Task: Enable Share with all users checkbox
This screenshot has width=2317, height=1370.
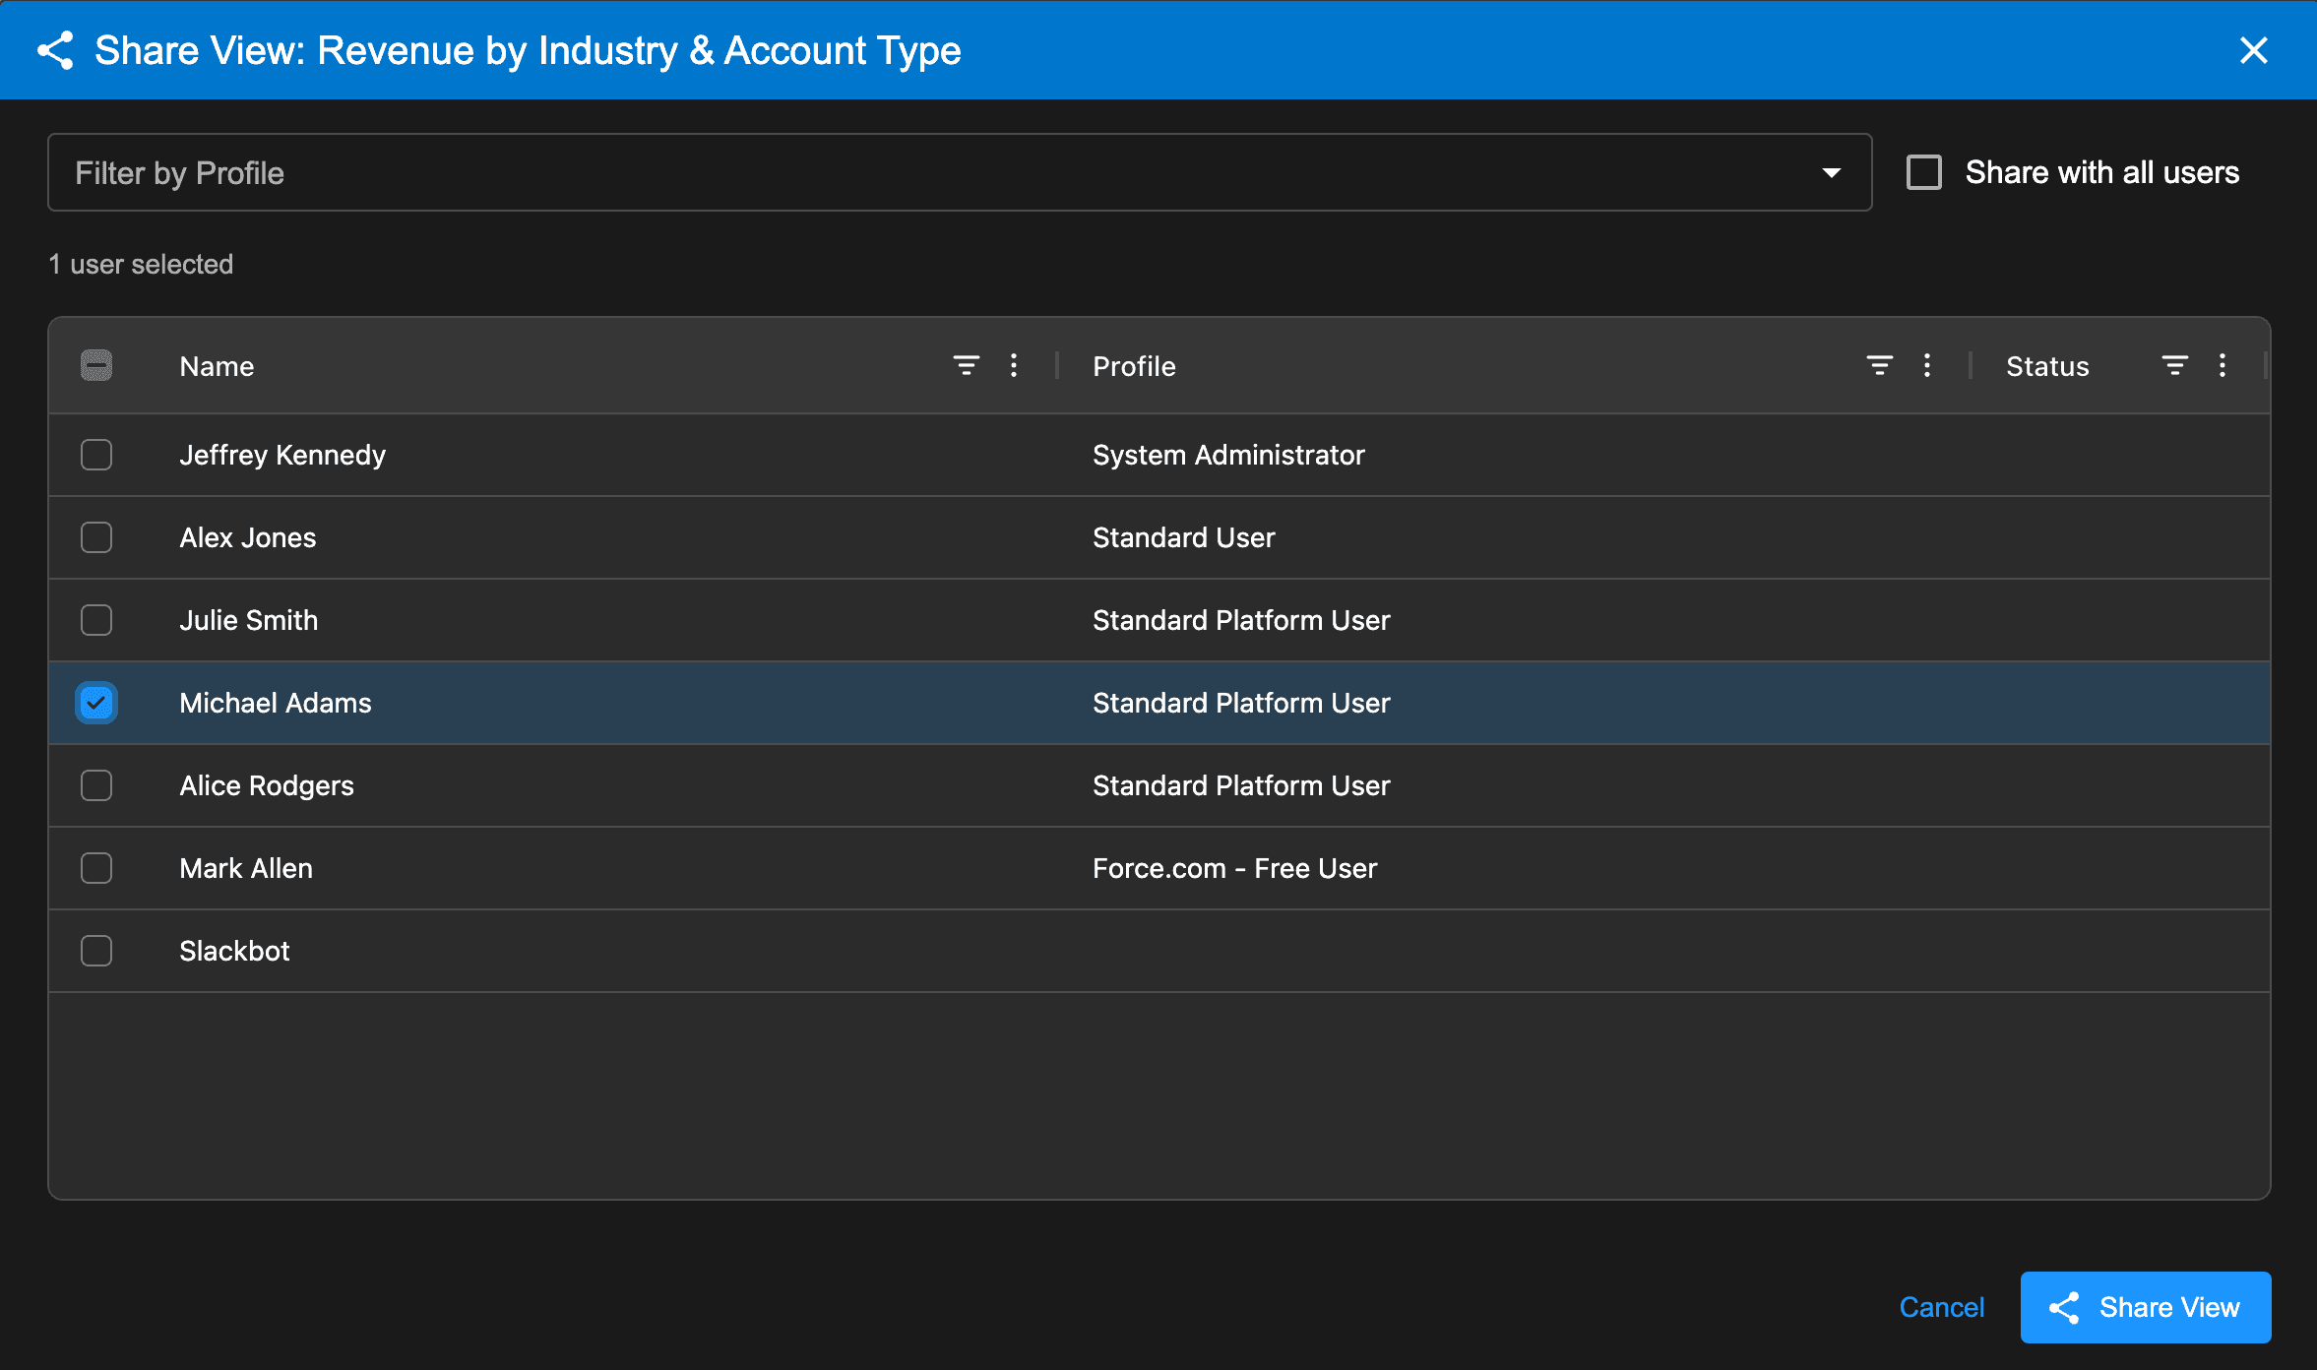Action: pos(1924,172)
